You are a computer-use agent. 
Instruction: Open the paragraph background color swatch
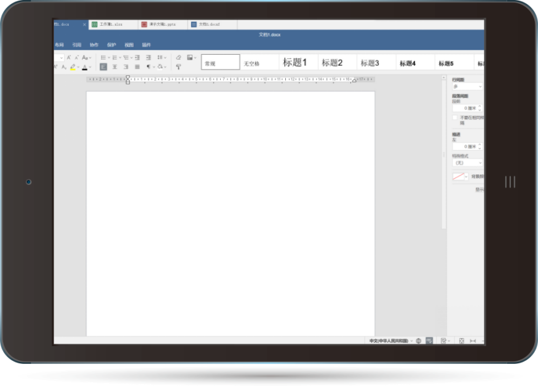pyautogui.click(x=460, y=177)
